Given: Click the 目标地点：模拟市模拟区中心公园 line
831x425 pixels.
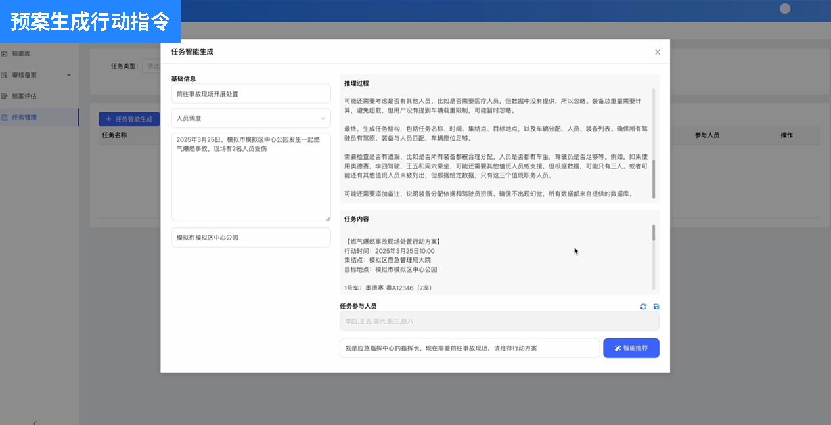Looking at the screenshot, I should pyautogui.click(x=391, y=269).
